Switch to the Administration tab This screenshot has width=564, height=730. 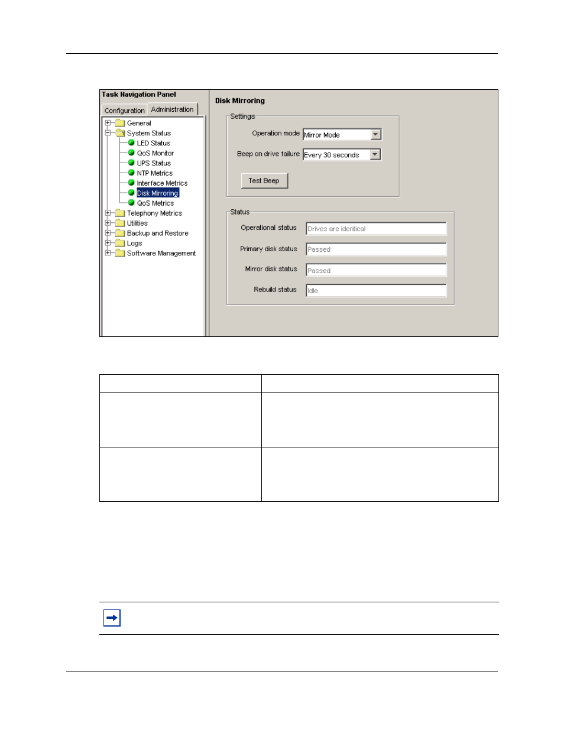coord(172,109)
